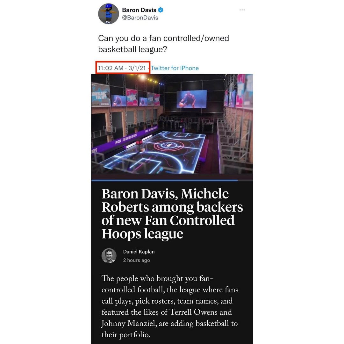Screen dimensions: 344x344
Task: Follow the Twitter for iPhone link
Action: [175, 68]
